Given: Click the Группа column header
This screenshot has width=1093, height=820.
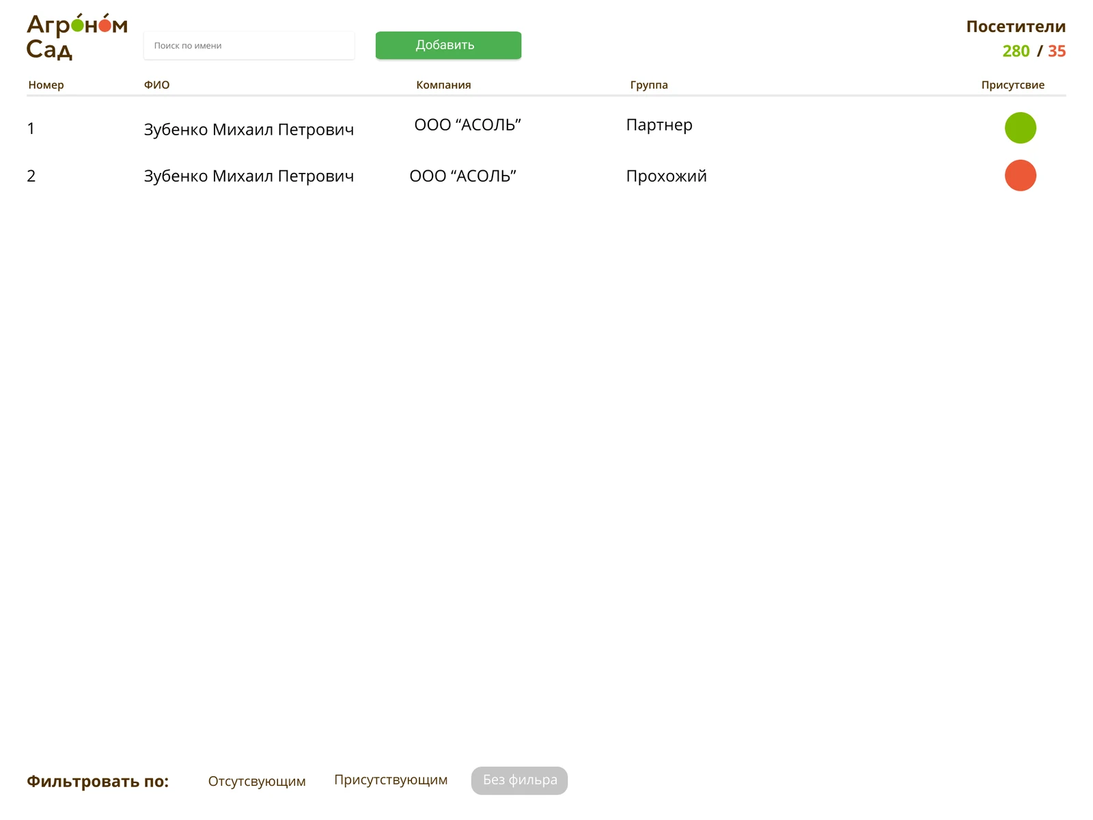Looking at the screenshot, I should click(649, 85).
